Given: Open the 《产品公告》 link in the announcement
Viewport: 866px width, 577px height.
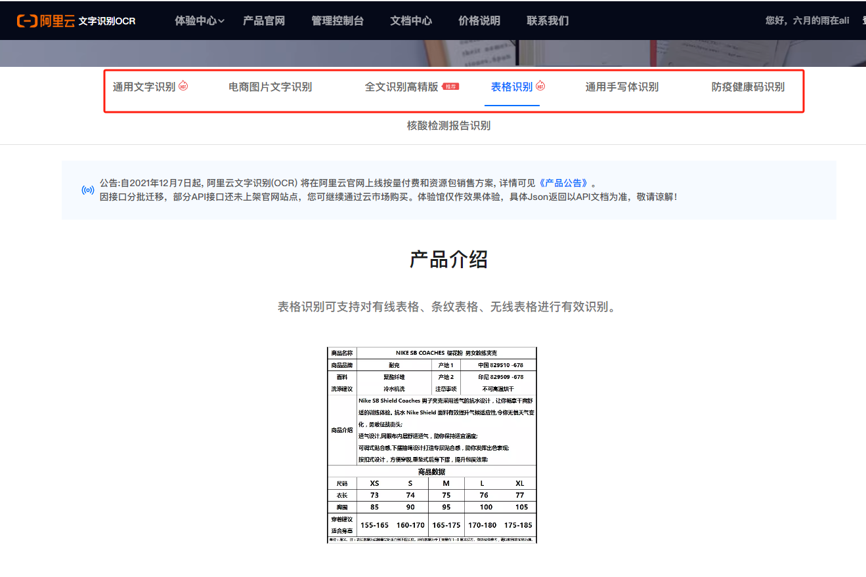Looking at the screenshot, I should tap(563, 183).
